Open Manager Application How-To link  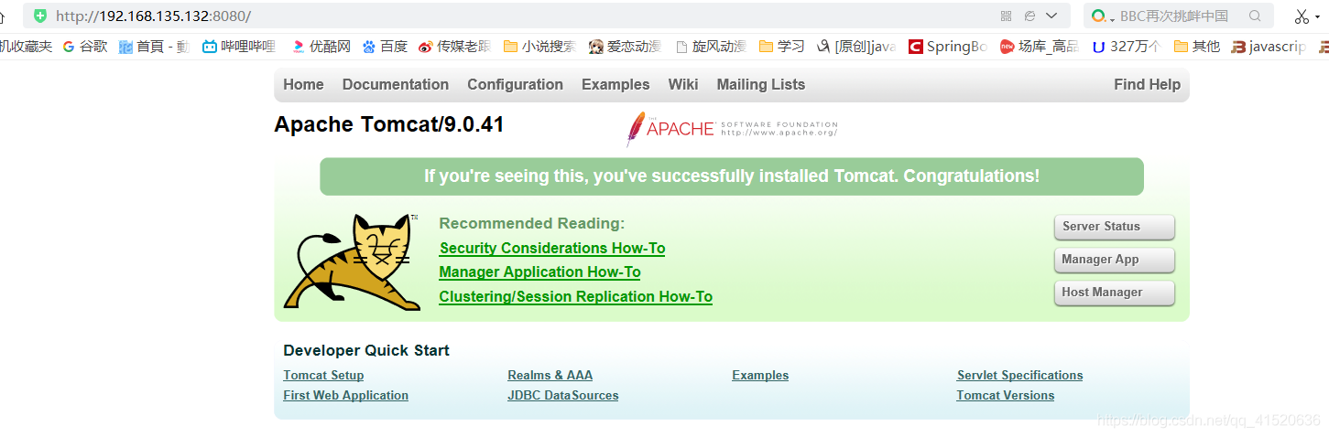(539, 272)
